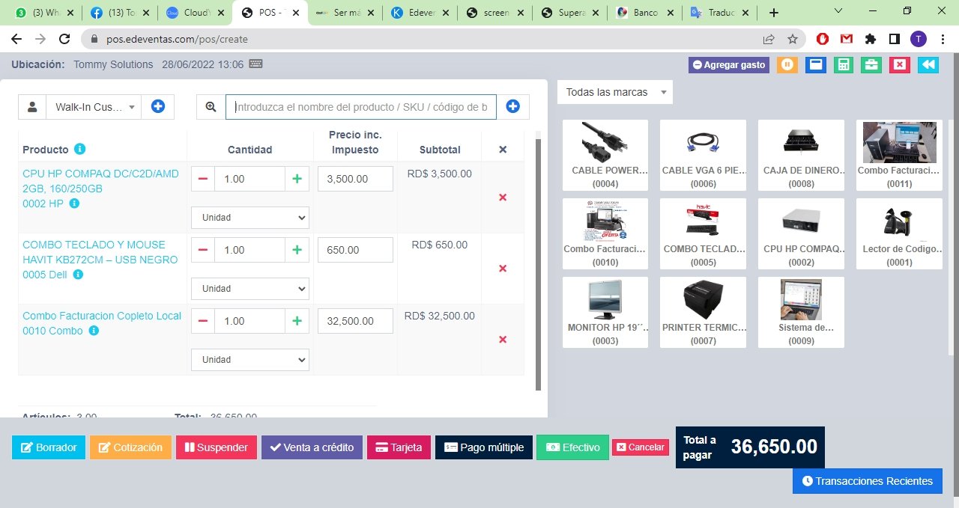Open the green calculator icon

point(844,65)
